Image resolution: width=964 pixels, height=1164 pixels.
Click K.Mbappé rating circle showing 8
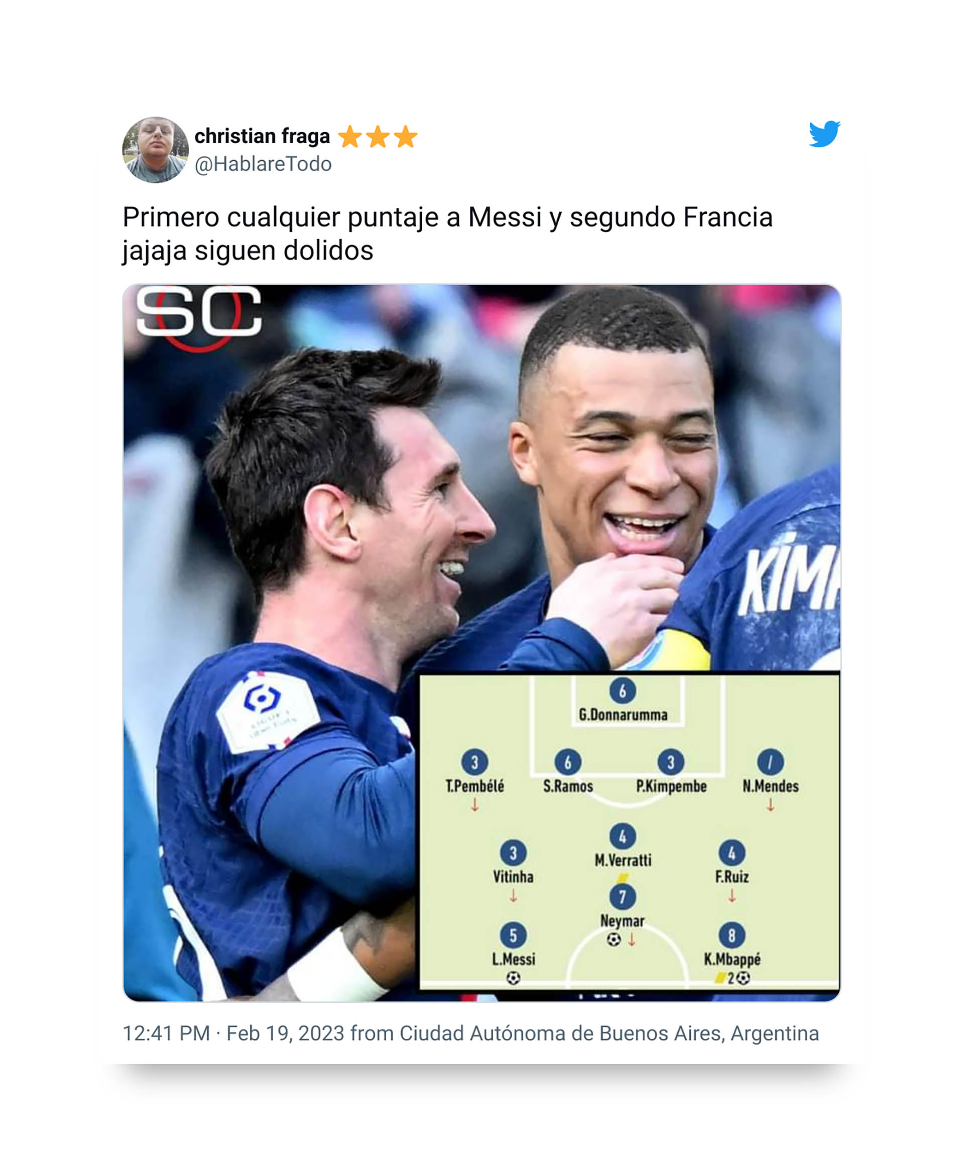pos(732,936)
